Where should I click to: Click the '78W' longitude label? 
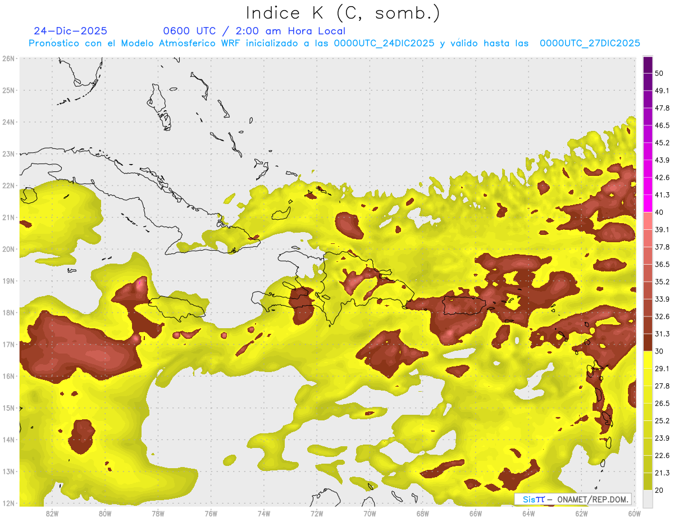(158, 513)
